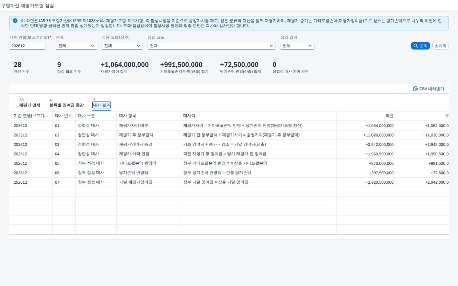The width and height of the screenshot is (458, 286).
Task: Switch to the 재평가 명세 tab
Action: (30, 105)
